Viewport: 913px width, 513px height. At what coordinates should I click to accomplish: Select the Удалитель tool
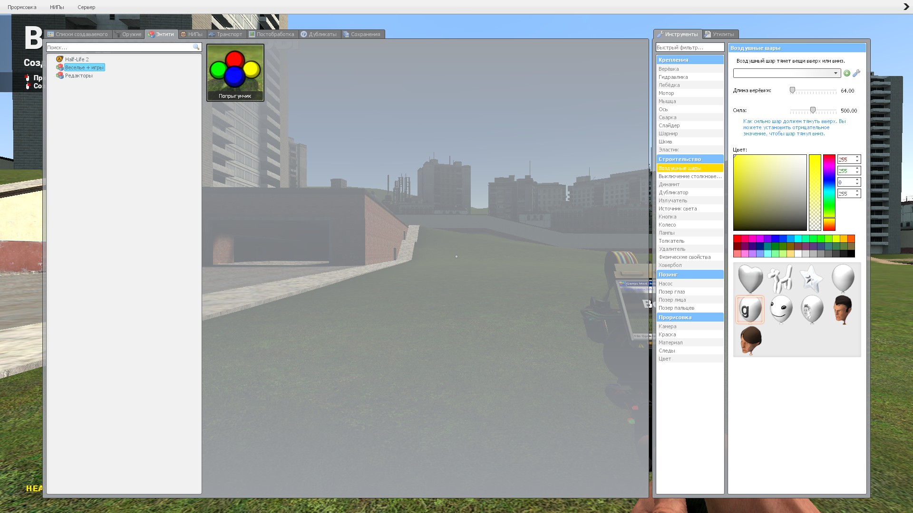(x=690, y=249)
